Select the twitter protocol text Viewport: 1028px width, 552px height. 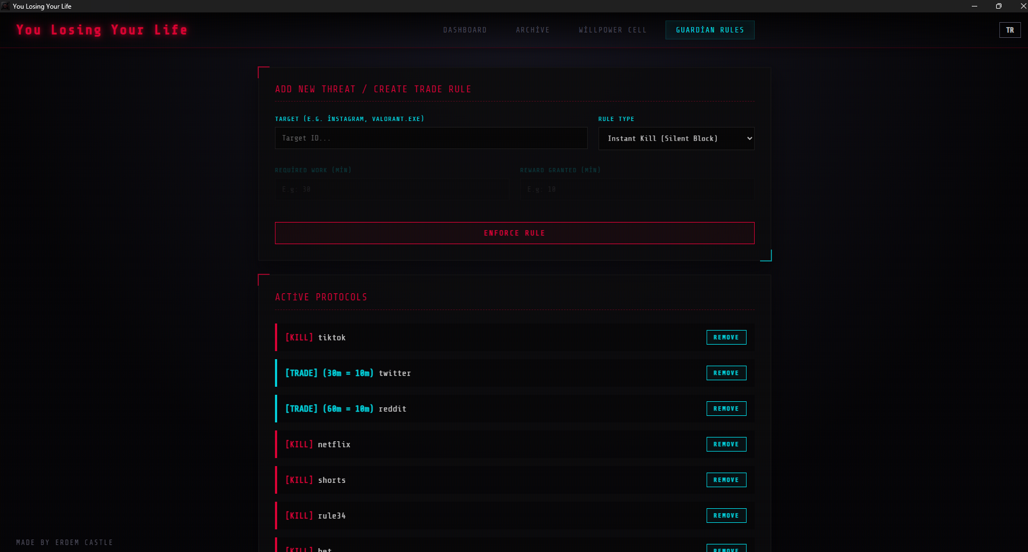[395, 373]
